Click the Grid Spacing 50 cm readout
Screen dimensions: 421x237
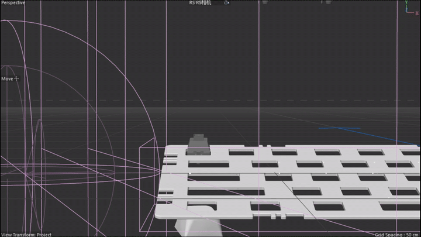coord(398,235)
